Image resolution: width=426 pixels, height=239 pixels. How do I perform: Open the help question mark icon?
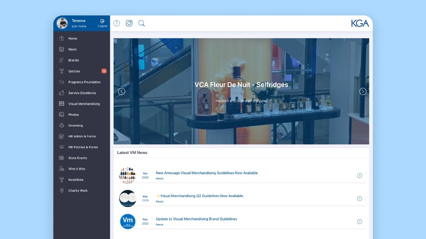(x=116, y=23)
